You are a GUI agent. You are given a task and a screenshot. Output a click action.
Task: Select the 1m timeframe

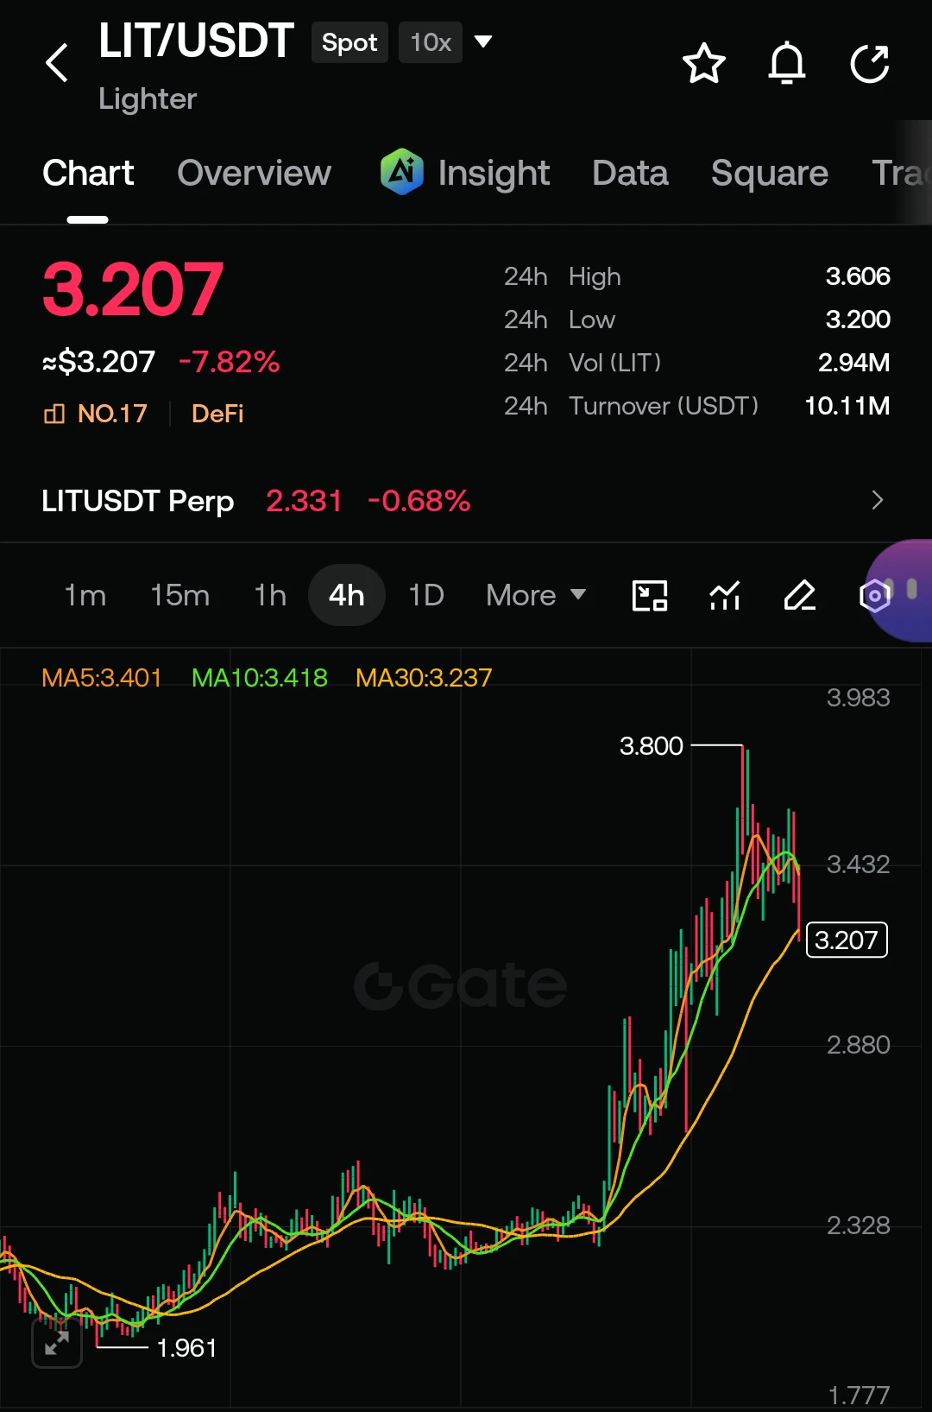point(85,596)
